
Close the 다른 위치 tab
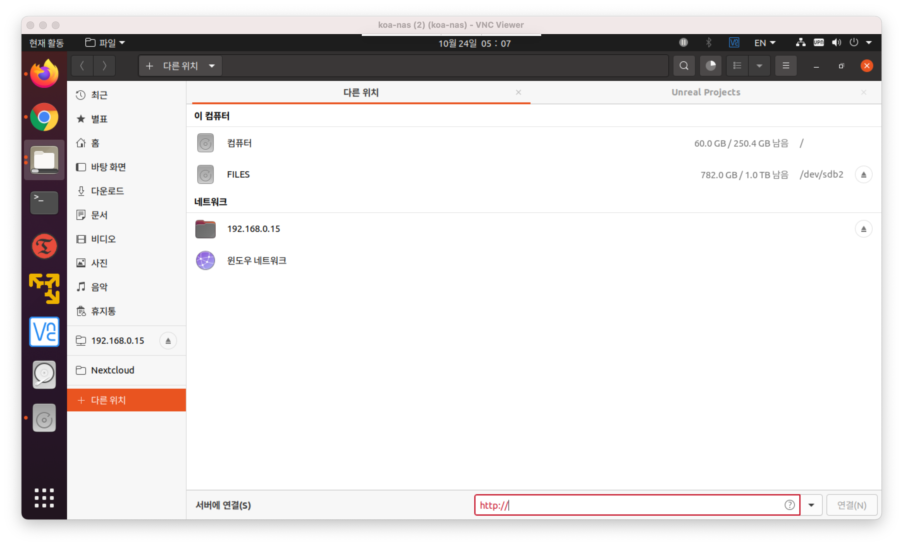point(518,92)
